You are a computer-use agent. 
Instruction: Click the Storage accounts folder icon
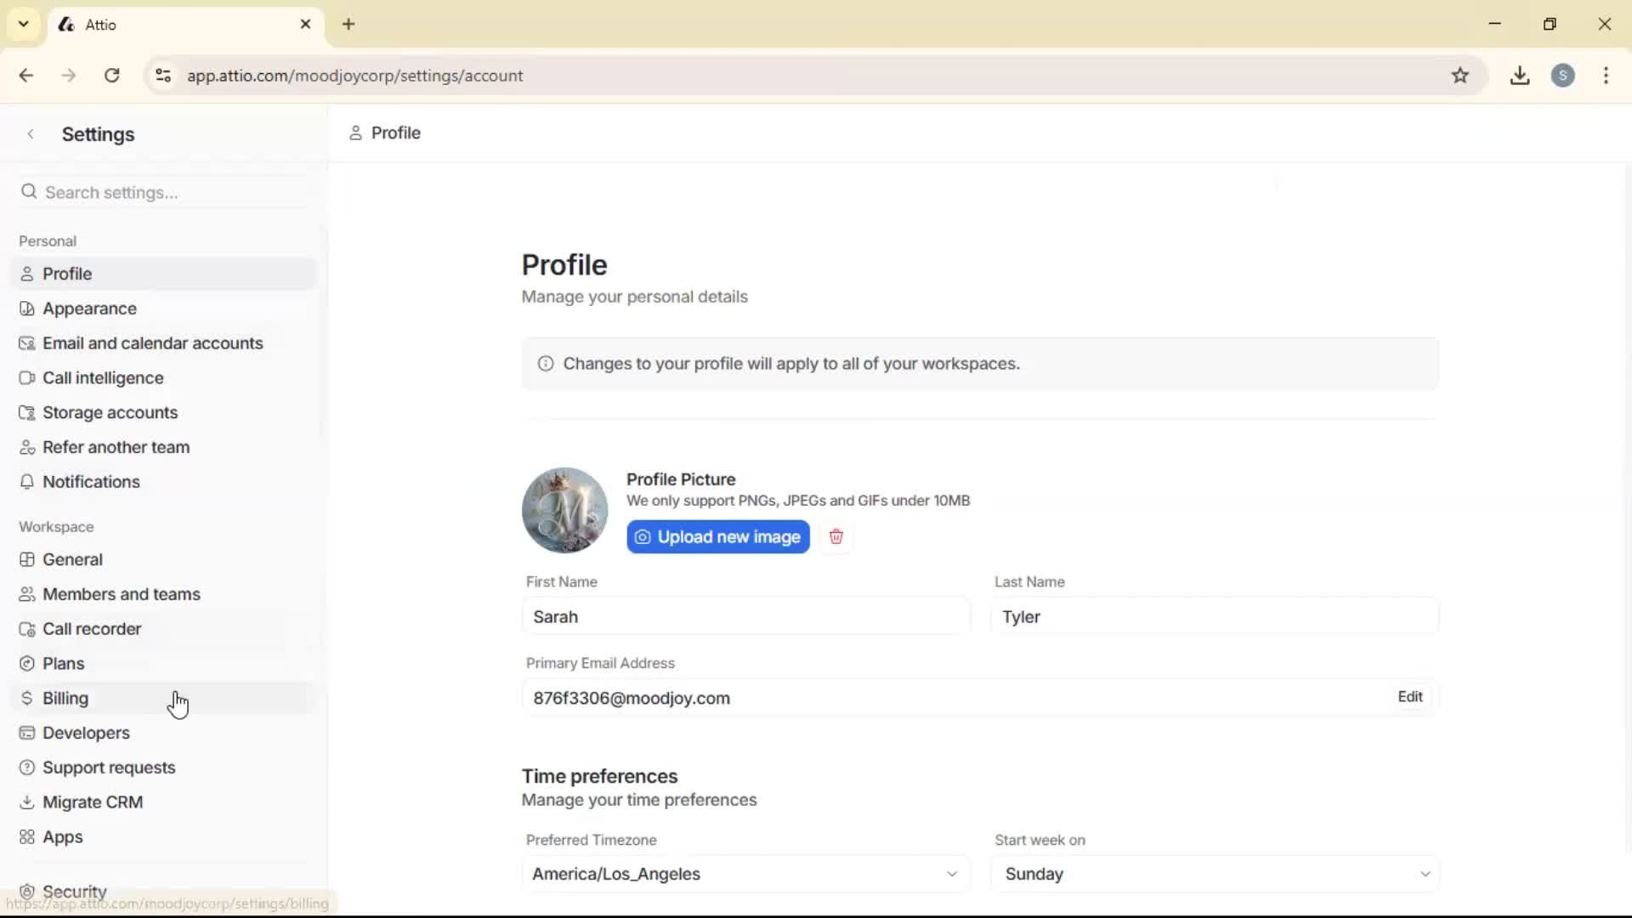(27, 413)
